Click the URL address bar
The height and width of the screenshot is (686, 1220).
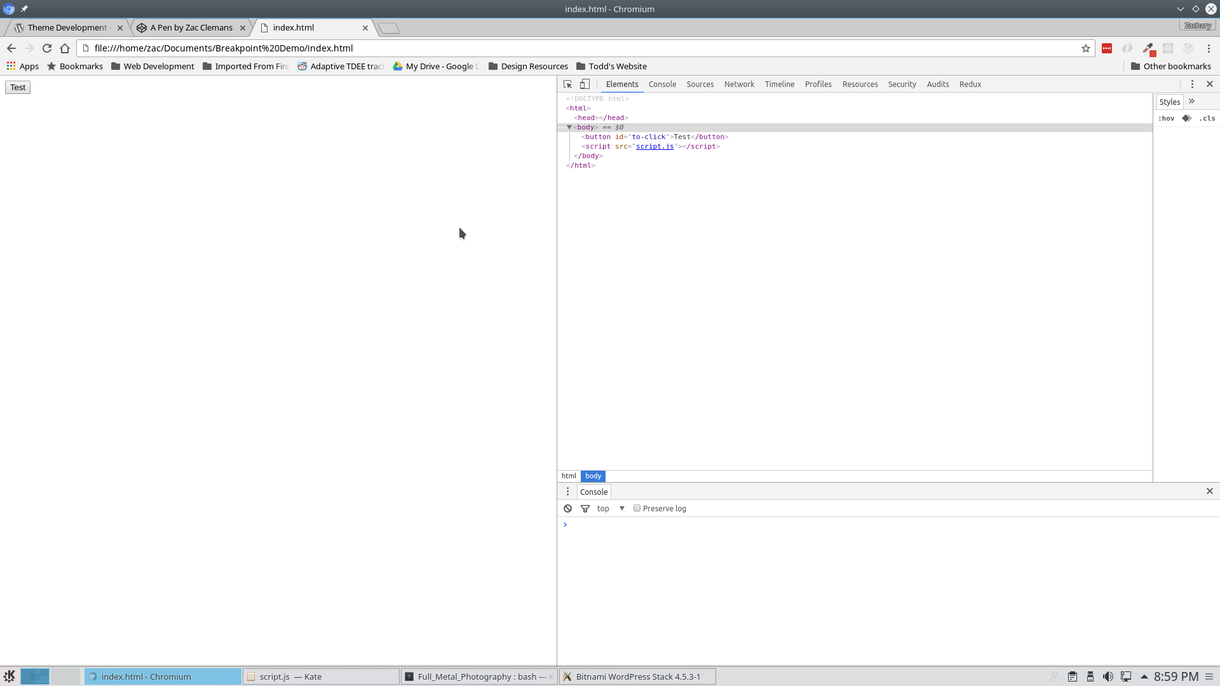[572, 48]
